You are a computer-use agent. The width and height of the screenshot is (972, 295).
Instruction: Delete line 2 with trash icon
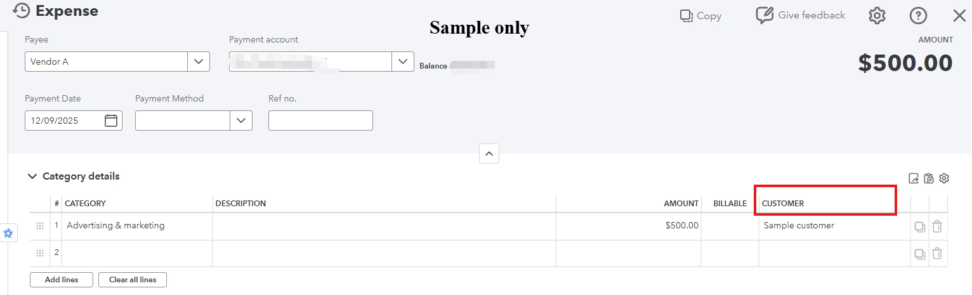click(937, 254)
